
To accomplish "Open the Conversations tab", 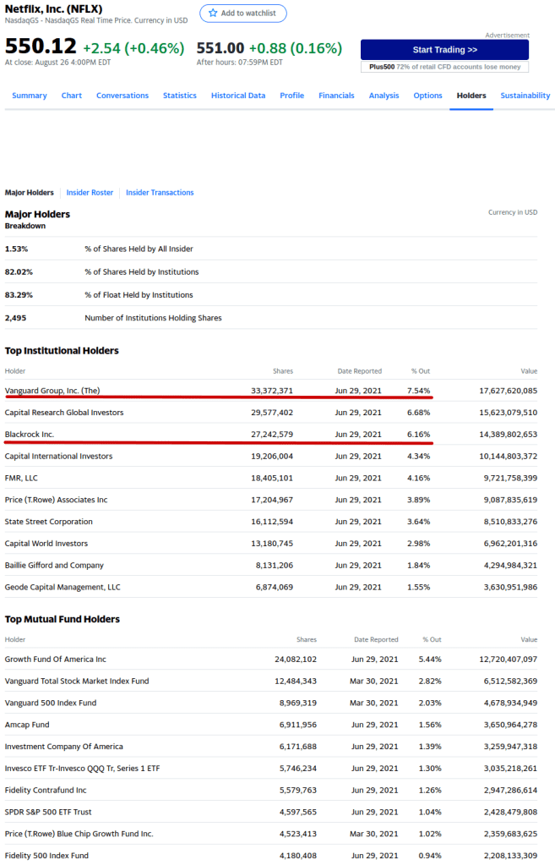I will [x=122, y=96].
